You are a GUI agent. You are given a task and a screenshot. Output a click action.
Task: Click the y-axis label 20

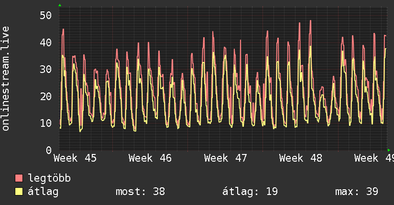(x=46, y=96)
